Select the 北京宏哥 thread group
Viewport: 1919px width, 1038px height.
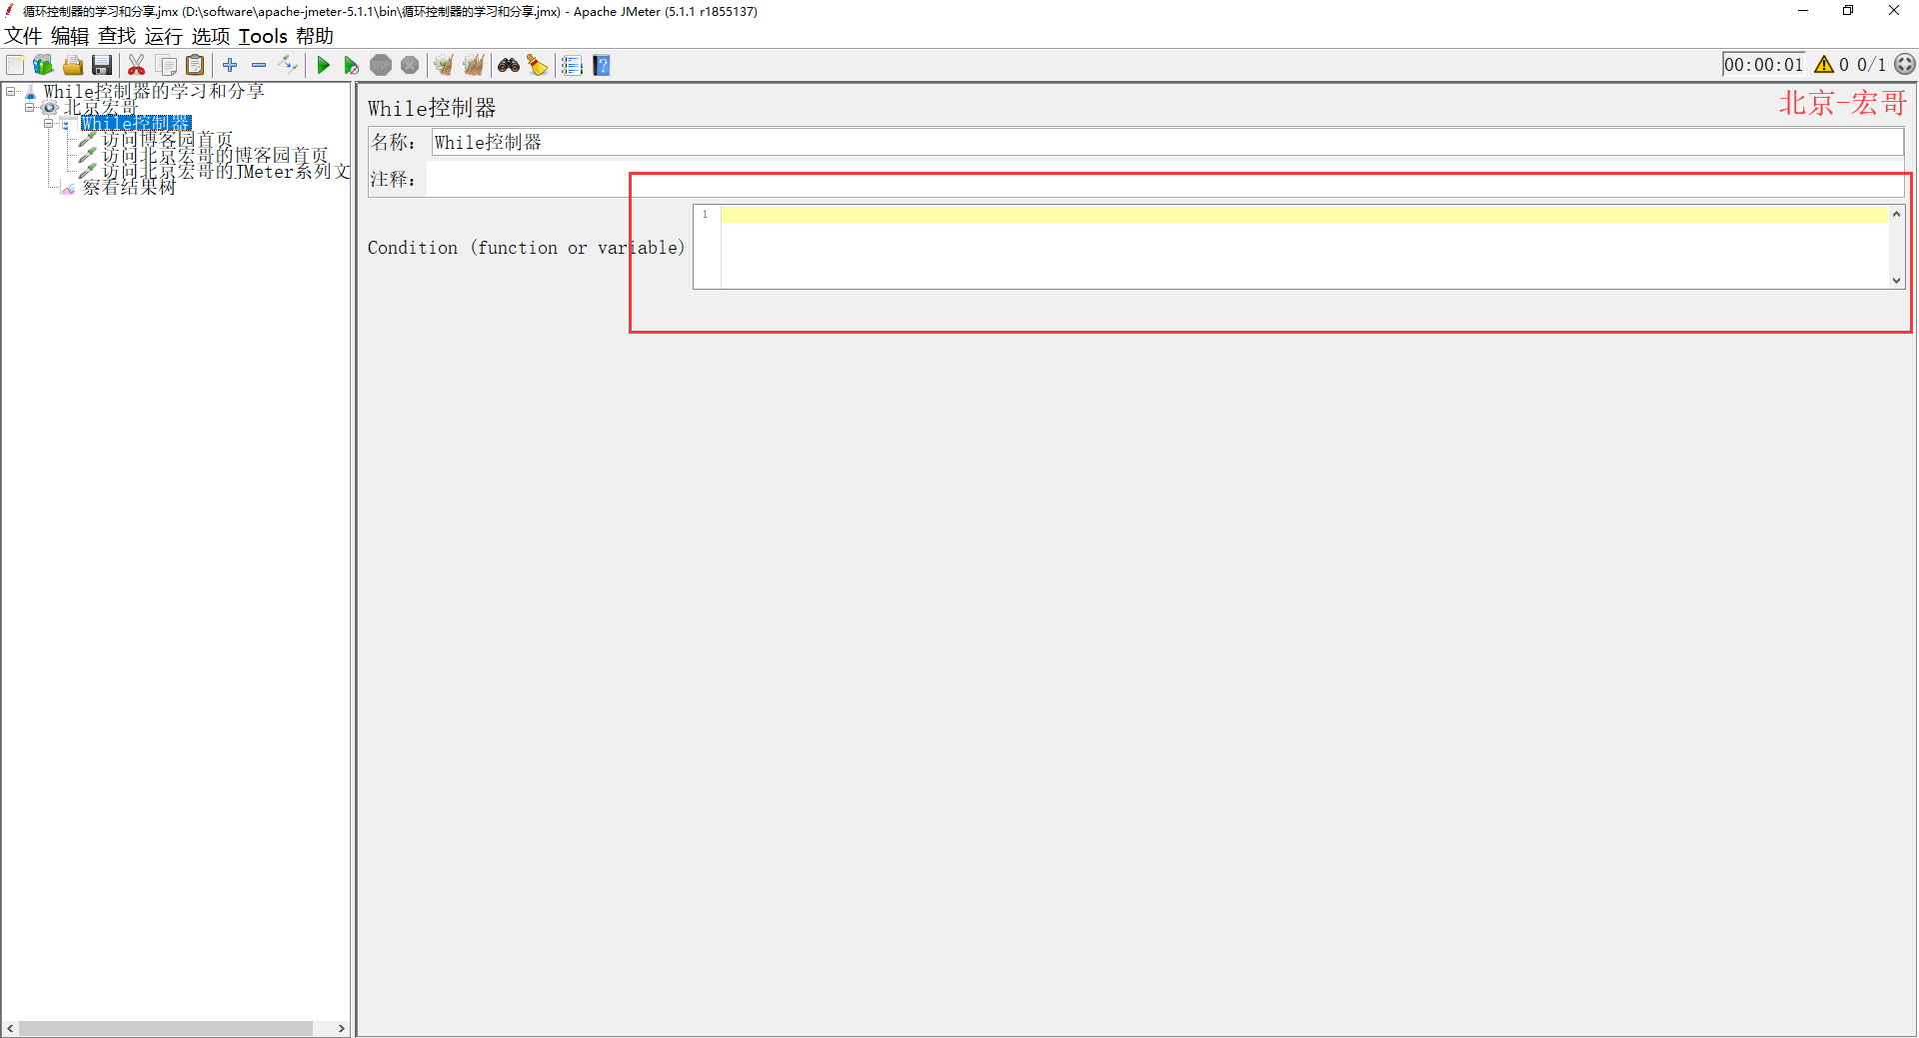100,107
